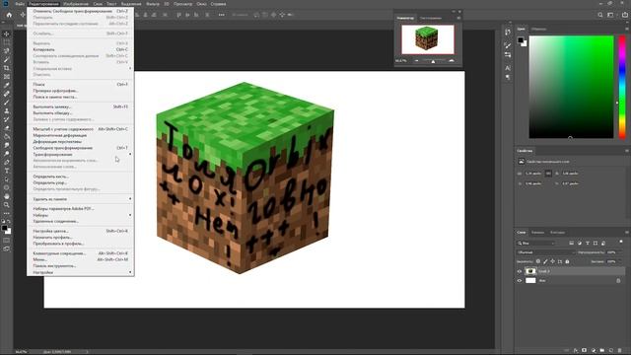Click foreground color swatch in toolbox

[x=4, y=228]
